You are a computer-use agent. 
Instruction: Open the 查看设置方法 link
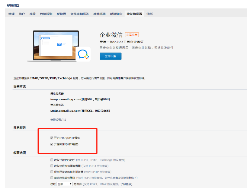pos(58,120)
